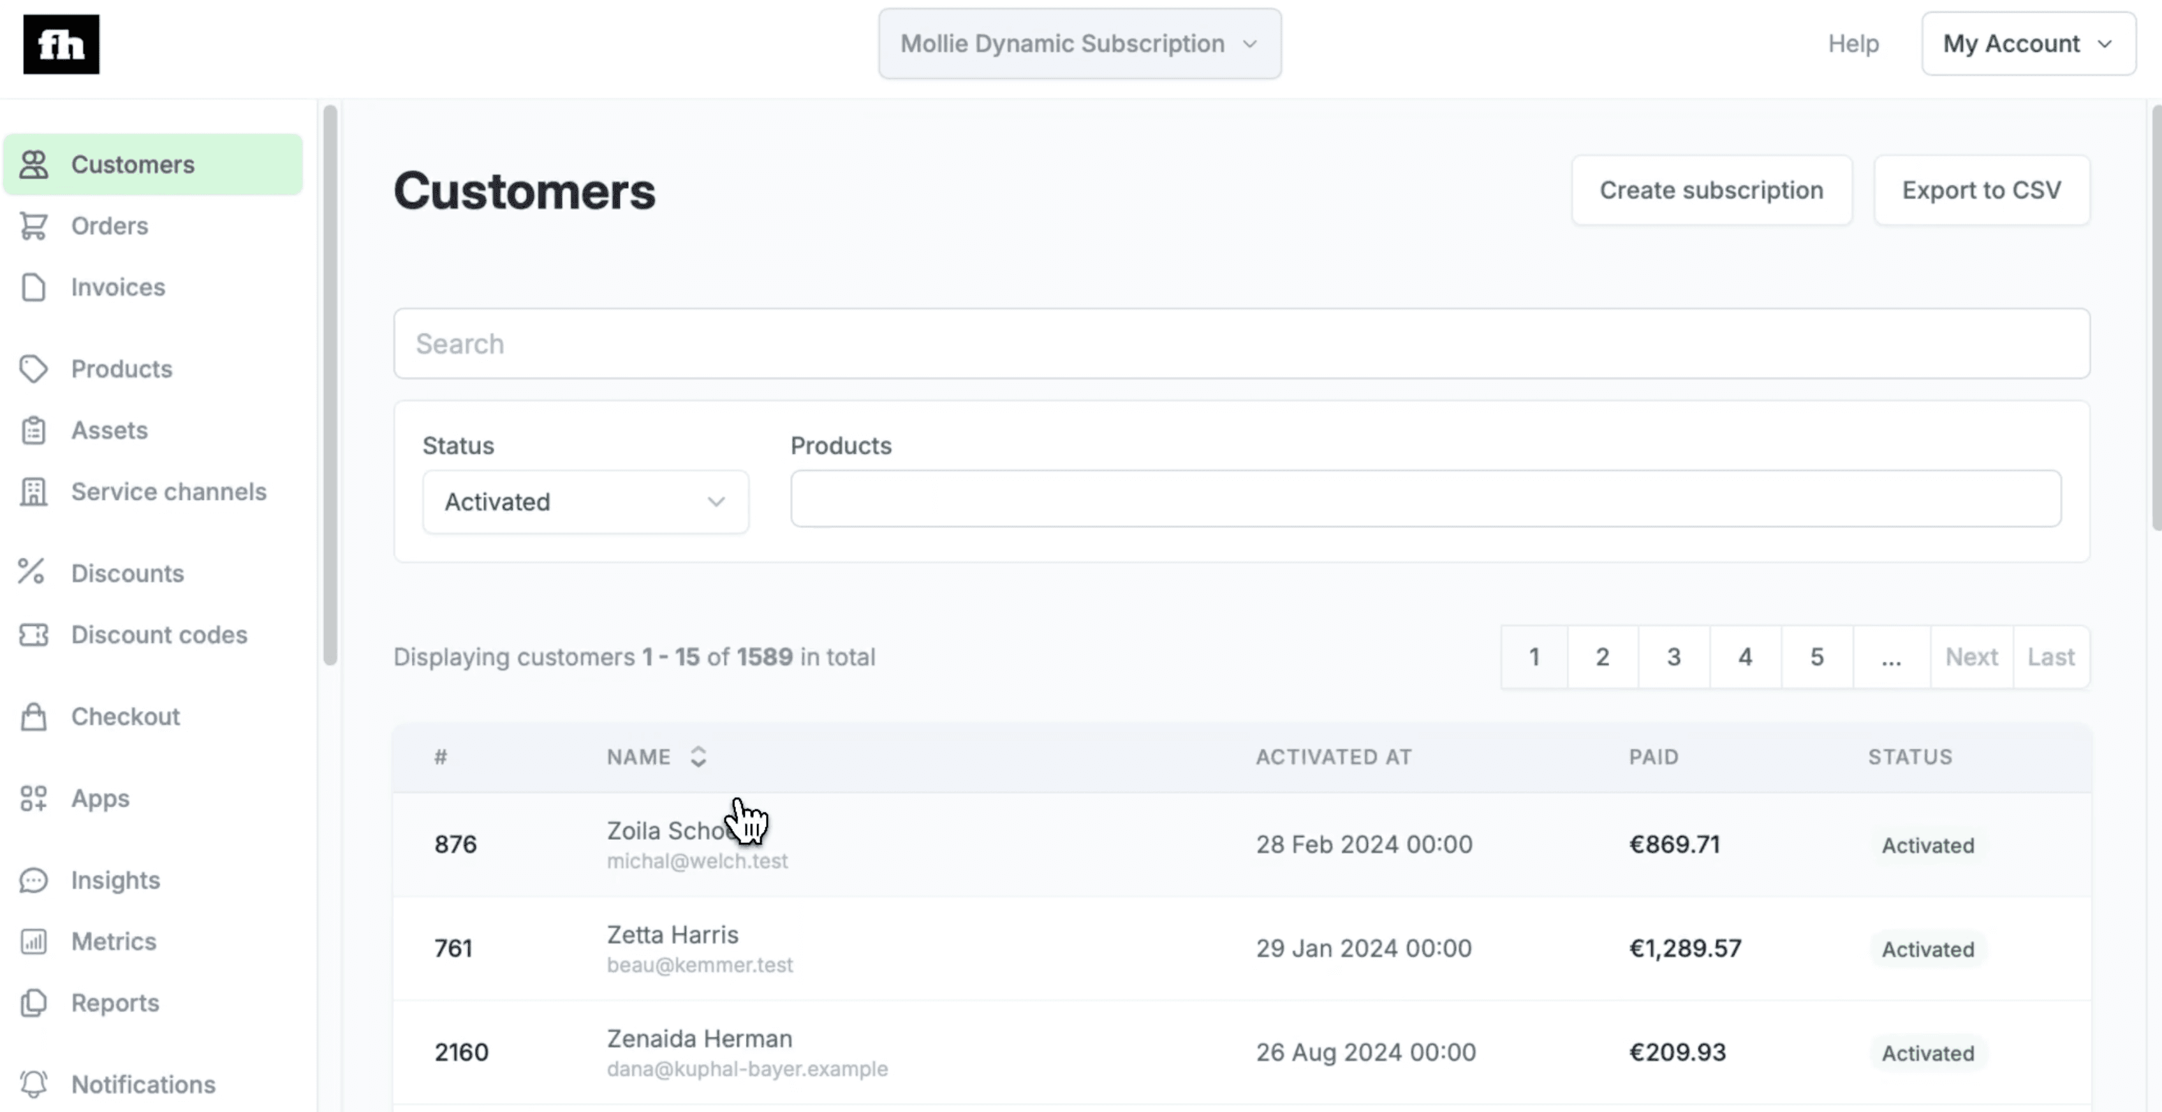
Task: Click the sidebar vertical scrollbar
Action: (331, 384)
